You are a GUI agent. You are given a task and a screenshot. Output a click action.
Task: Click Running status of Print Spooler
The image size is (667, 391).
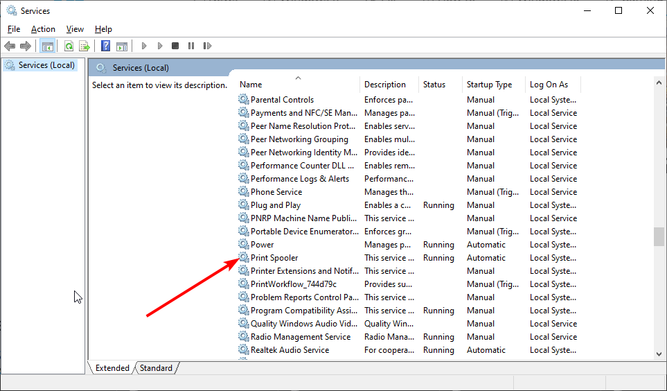(x=438, y=258)
